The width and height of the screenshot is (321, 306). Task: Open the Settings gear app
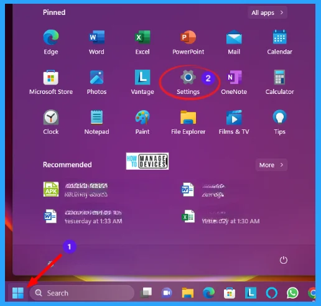coord(188,82)
